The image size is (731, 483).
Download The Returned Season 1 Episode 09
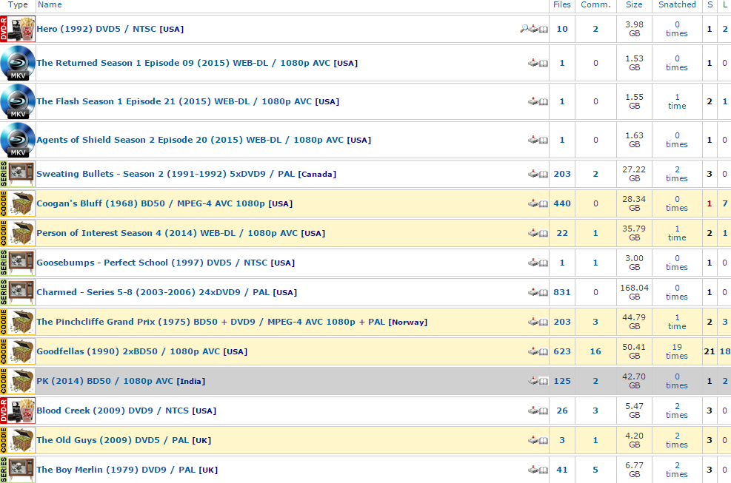tap(533, 63)
